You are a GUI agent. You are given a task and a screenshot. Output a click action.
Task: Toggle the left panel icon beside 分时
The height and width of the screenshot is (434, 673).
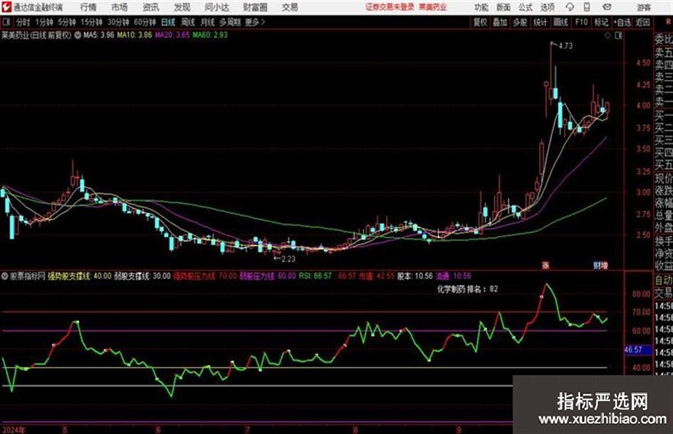coord(6,21)
